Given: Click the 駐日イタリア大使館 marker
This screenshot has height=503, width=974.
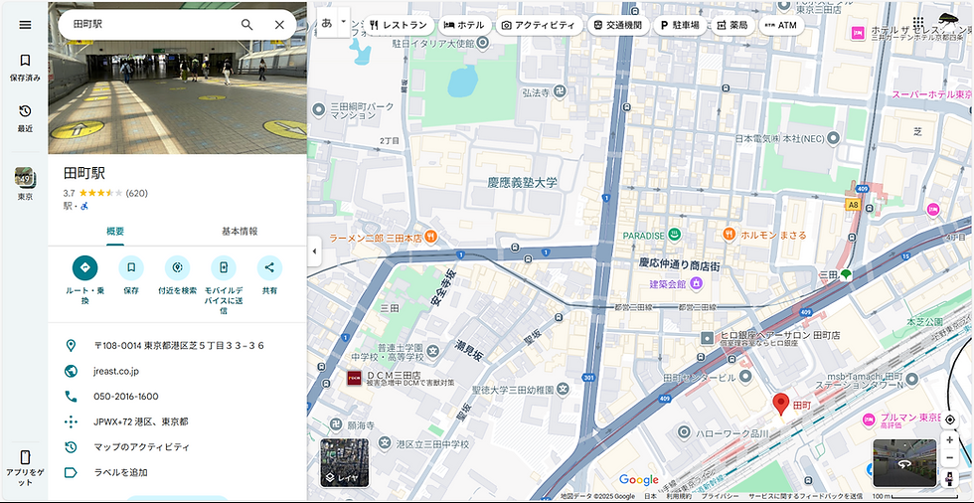Looking at the screenshot, I should 483,43.
